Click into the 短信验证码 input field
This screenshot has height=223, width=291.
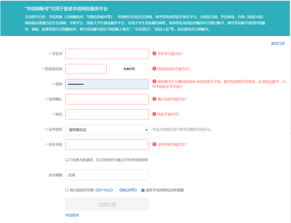click(86, 69)
